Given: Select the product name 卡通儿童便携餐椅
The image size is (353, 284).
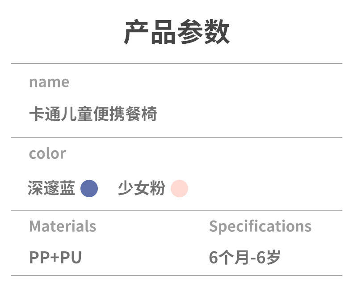Looking at the screenshot, I should [93, 114].
